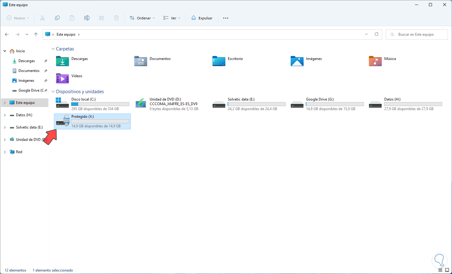Select the Descargas folder icon
Viewport: 452px width, 274px height.
click(x=63, y=61)
